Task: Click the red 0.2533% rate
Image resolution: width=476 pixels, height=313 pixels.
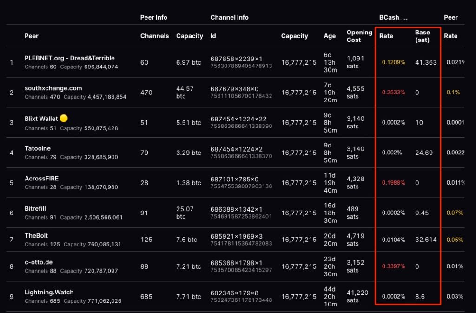Action: pyautogui.click(x=393, y=92)
